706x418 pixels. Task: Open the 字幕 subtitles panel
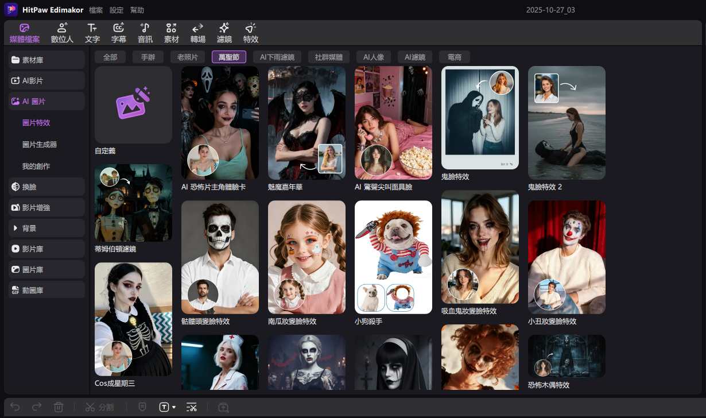click(x=119, y=33)
